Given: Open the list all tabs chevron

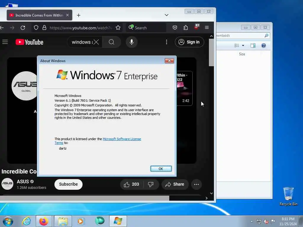Looking at the screenshot, I should pos(167,15).
